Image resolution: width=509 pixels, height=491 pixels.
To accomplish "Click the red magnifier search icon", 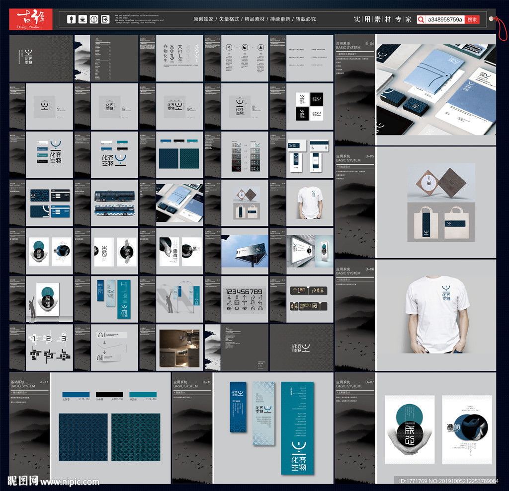I will 422,20.
